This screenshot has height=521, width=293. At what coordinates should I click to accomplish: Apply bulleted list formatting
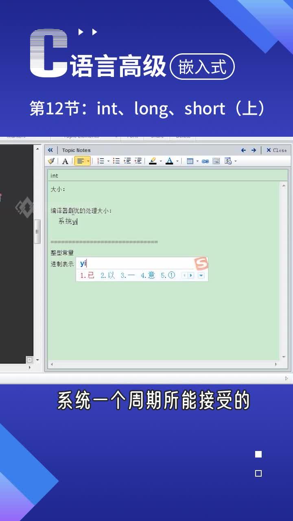click(x=116, y=161)
